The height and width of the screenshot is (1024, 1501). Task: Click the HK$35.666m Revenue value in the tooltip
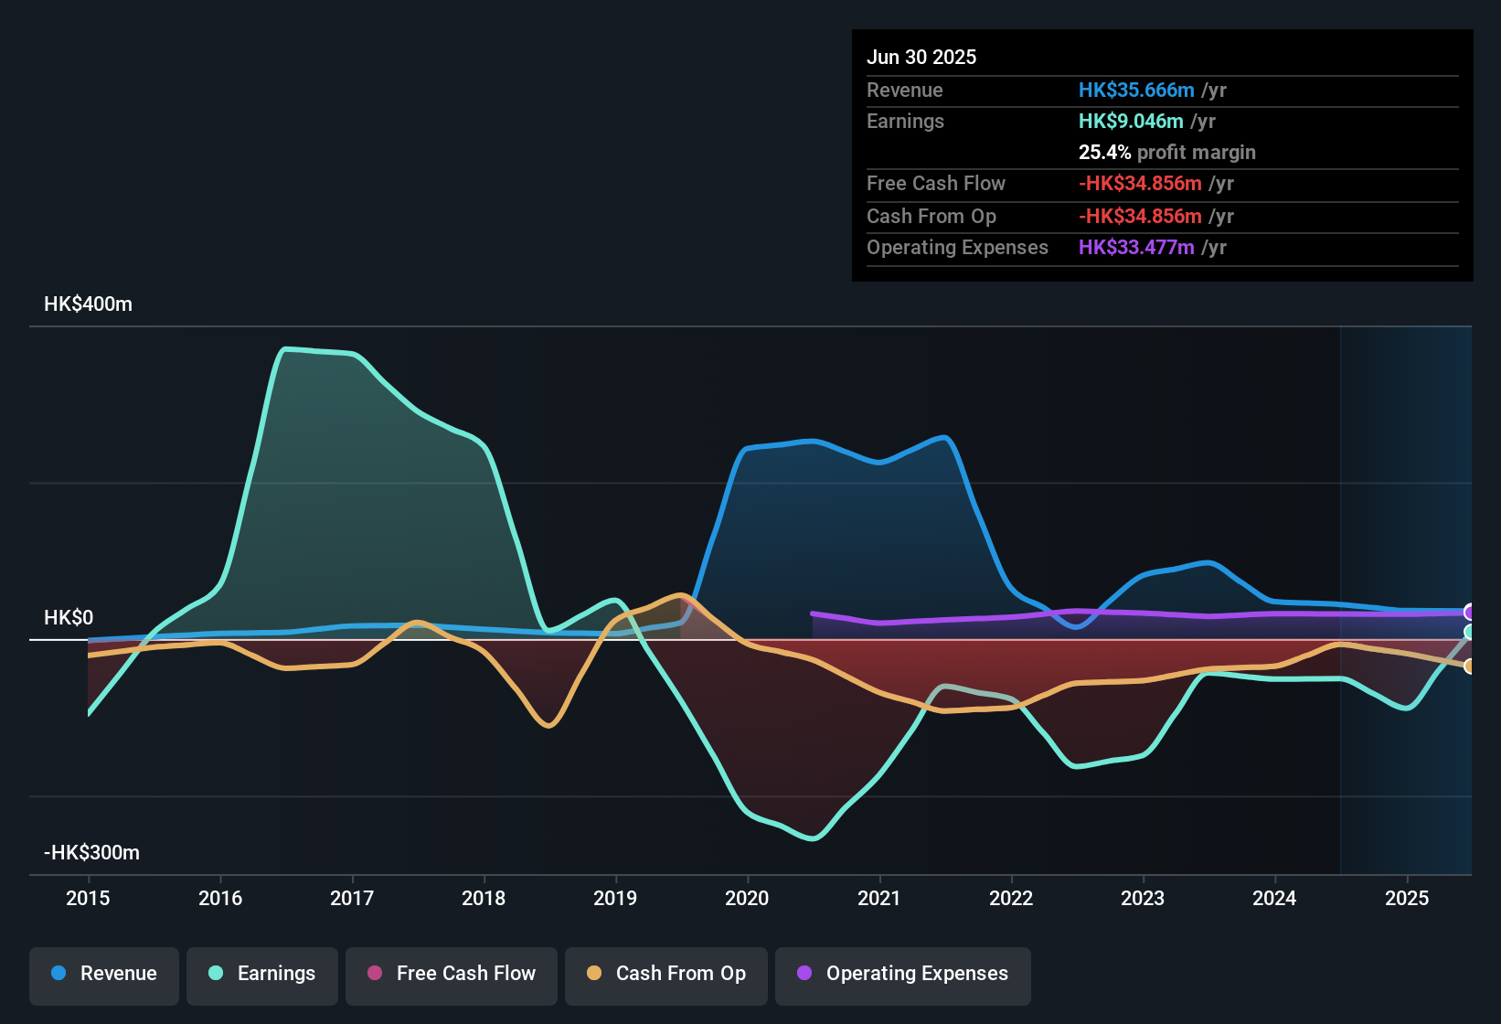tap(1136, 90)
